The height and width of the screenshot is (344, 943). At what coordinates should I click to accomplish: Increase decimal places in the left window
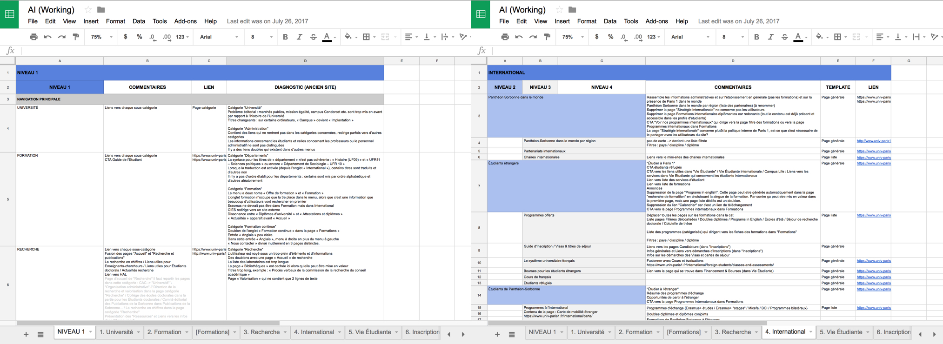pos(167,37)
